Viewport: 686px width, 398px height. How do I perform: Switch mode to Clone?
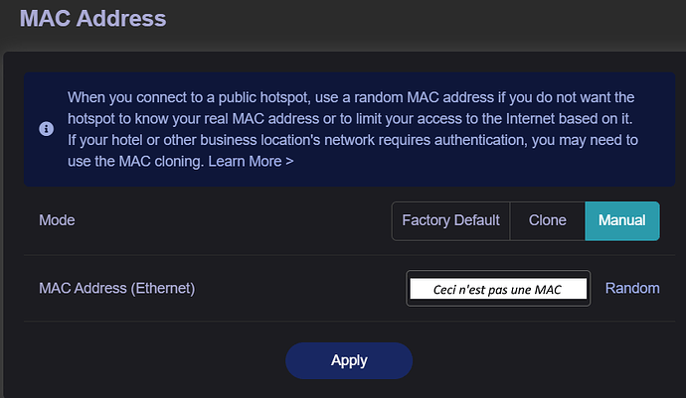[x=547, y=220]
